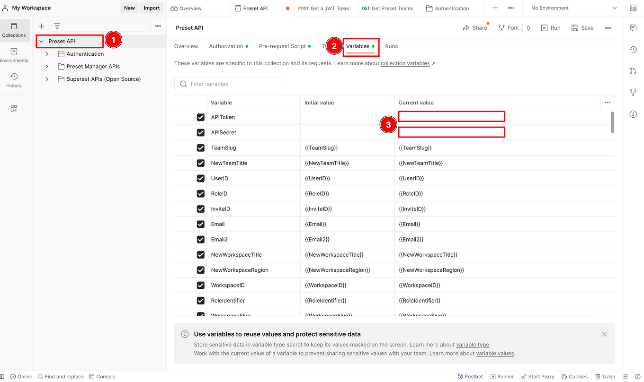Click the collection variables link

405,63
